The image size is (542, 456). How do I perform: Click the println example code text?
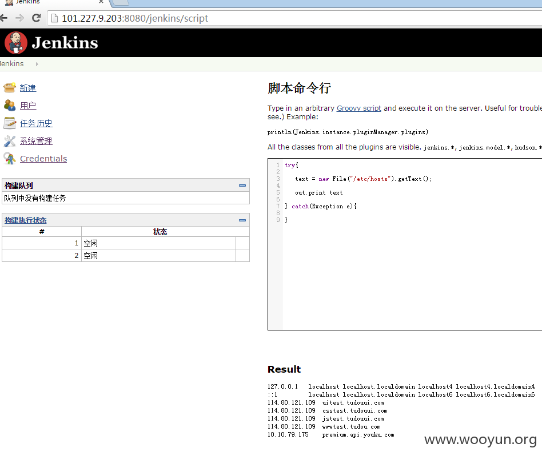click(x=348, y=132)
